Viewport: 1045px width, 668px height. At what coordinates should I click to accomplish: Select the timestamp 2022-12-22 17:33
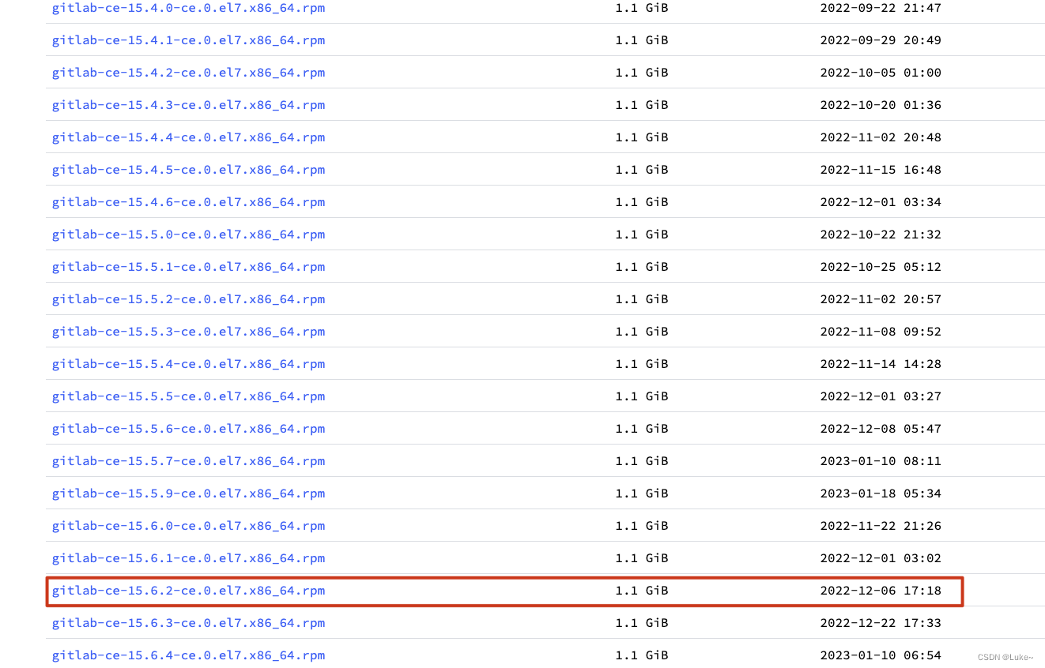point(881,623)
